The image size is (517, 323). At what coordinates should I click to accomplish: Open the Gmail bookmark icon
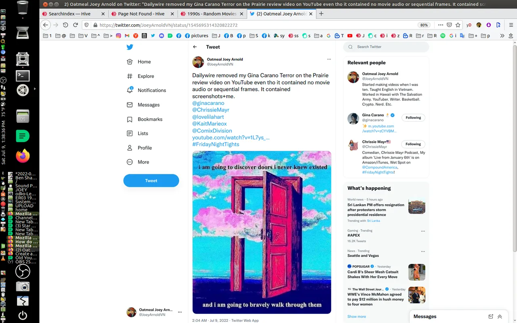[x=127, y=36]
